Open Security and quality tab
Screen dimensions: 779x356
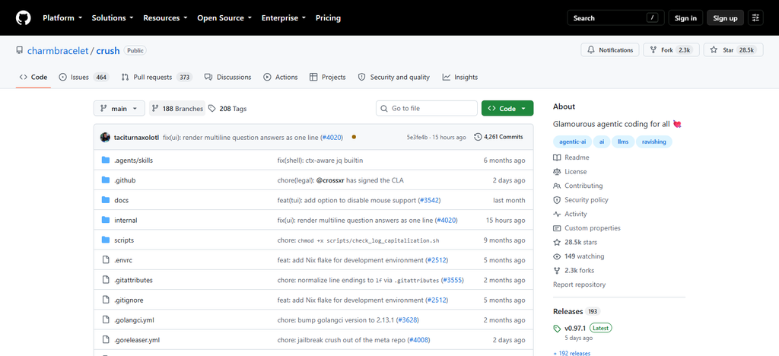click(393, 77)
